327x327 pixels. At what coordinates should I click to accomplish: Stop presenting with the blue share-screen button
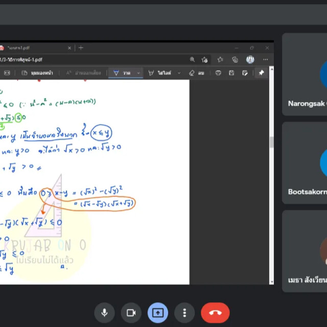pos(158,313)
